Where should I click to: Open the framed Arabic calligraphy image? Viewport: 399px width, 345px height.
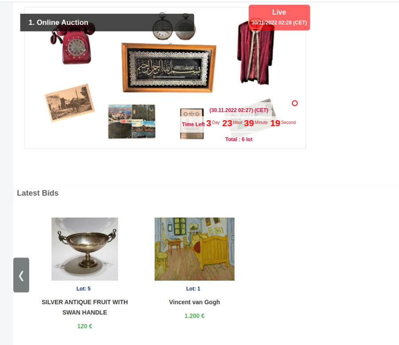pyautogui.click(x=169, y=67)
